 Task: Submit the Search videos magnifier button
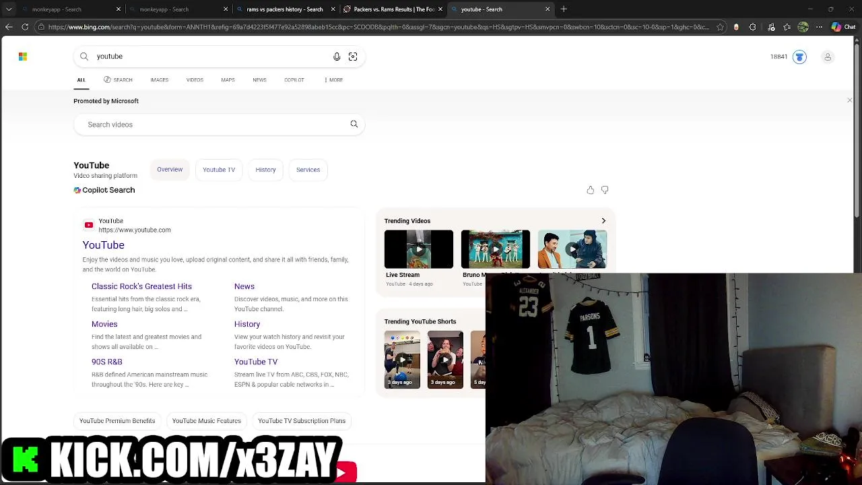click(354, 124)
